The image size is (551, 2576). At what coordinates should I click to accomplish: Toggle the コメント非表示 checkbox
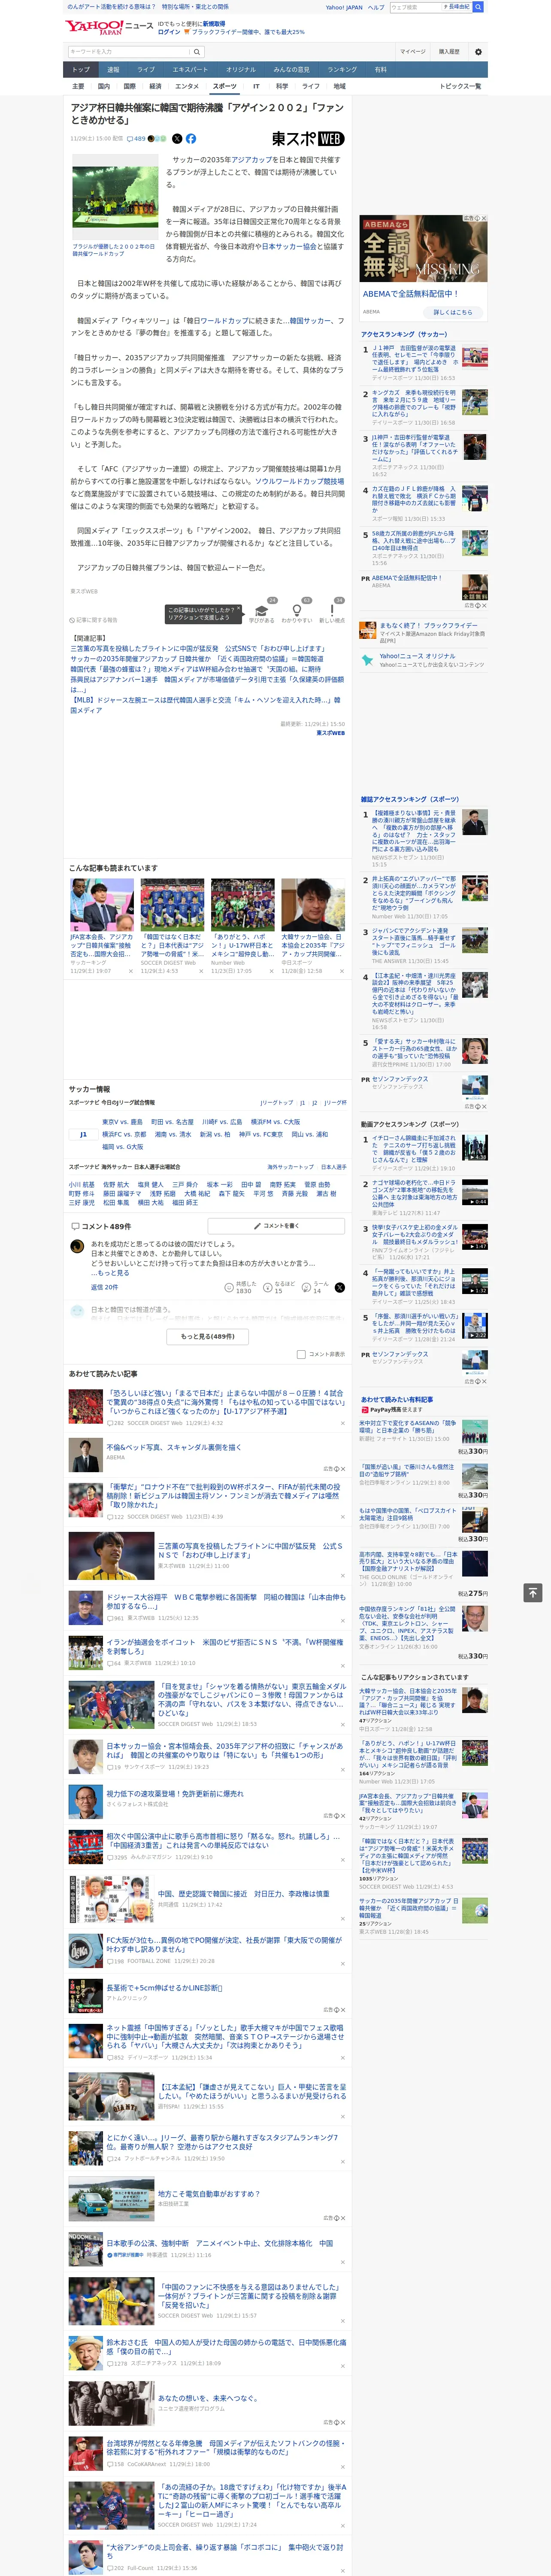tap(301, 1354)
